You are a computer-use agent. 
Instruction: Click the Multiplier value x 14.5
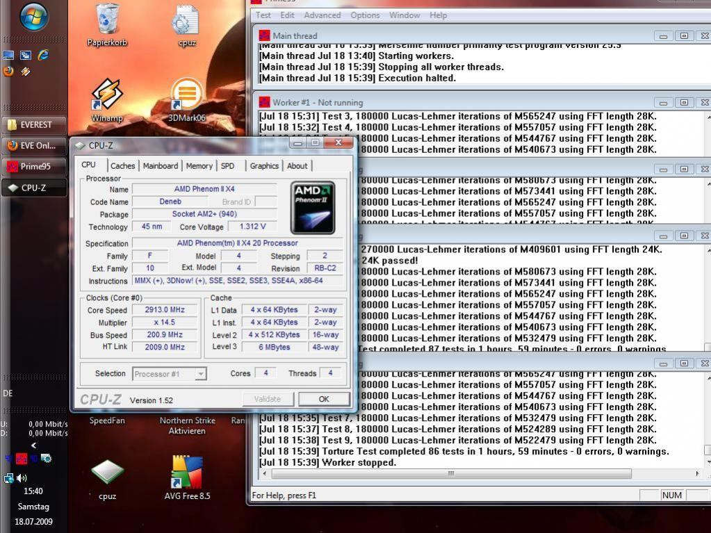pos(165,322)
